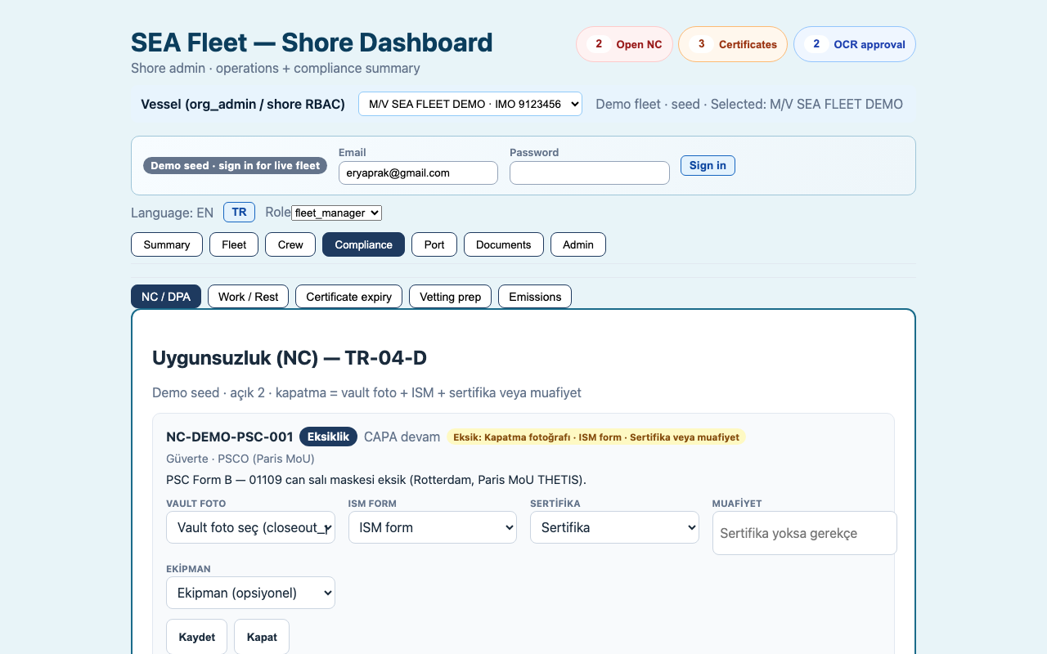1047x654 pixels.
Task: Click the Kaydet button
Action: 197,637
